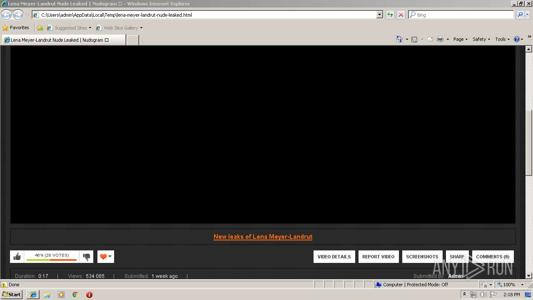
Task: Select the Nudogram browser tab
Action: coord(63,40)
